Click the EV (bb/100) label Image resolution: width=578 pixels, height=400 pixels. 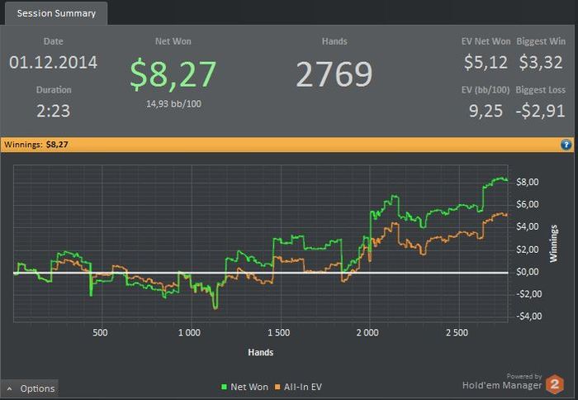point(486,90)
